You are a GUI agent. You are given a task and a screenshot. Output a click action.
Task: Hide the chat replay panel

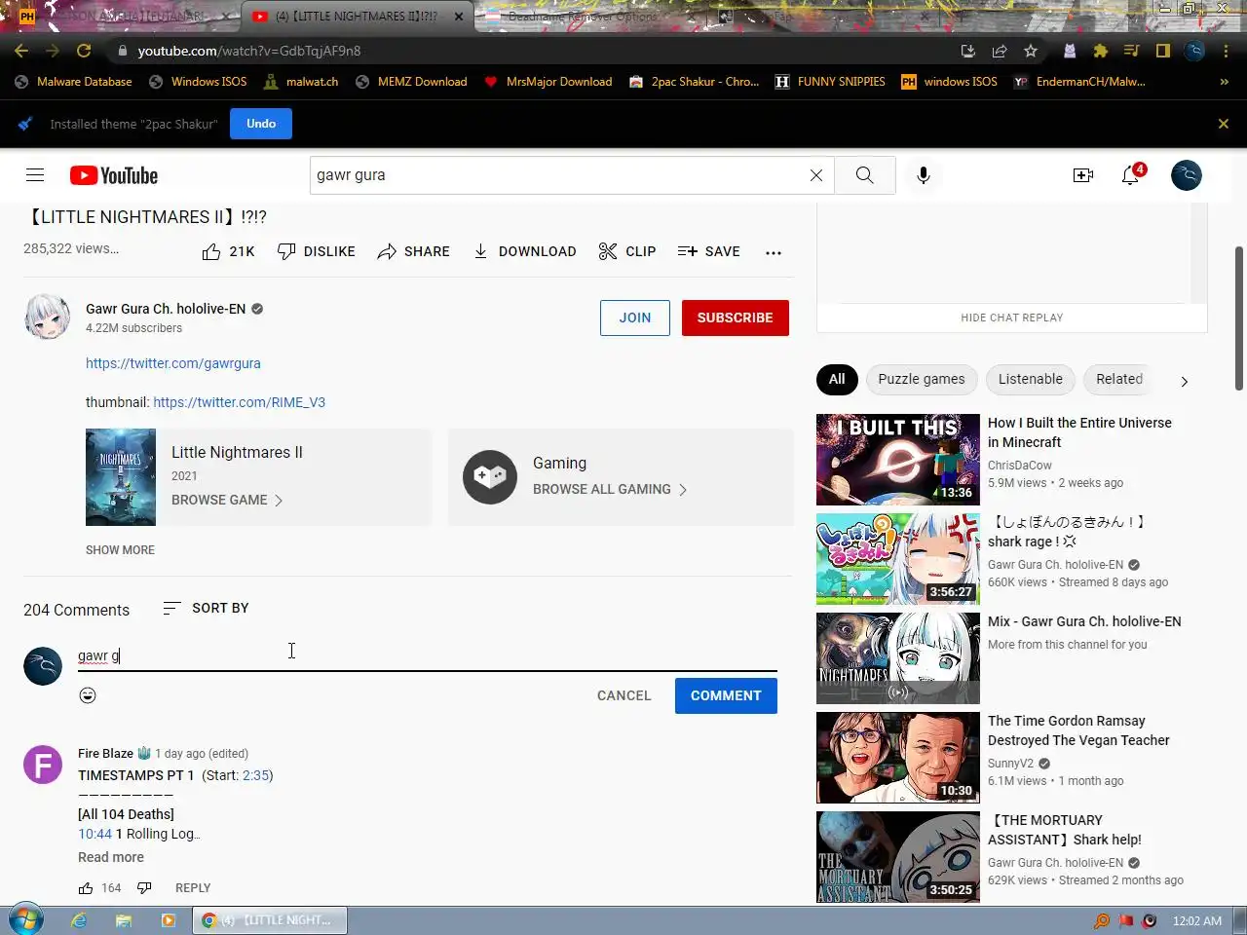pyautogui.click(x=1011, y=318)
